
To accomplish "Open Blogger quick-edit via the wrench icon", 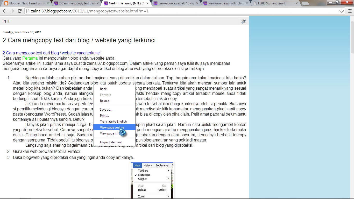I will coord(244,21).
